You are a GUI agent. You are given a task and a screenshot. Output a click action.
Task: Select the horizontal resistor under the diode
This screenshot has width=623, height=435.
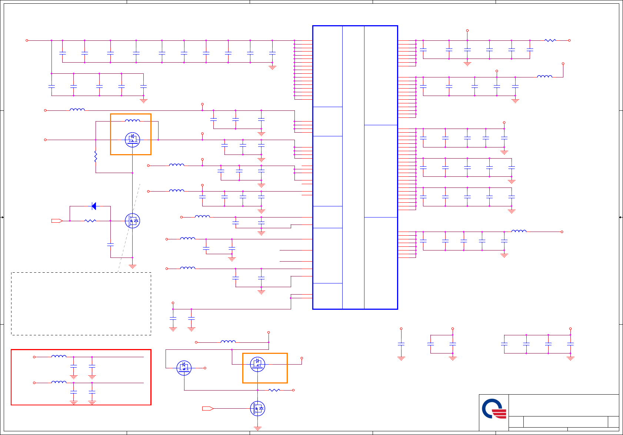[x=90, y=221]
